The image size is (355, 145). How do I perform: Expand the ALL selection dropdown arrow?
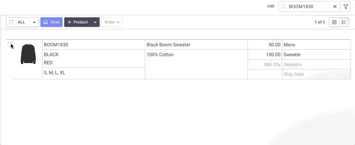(x=34, y=22)
